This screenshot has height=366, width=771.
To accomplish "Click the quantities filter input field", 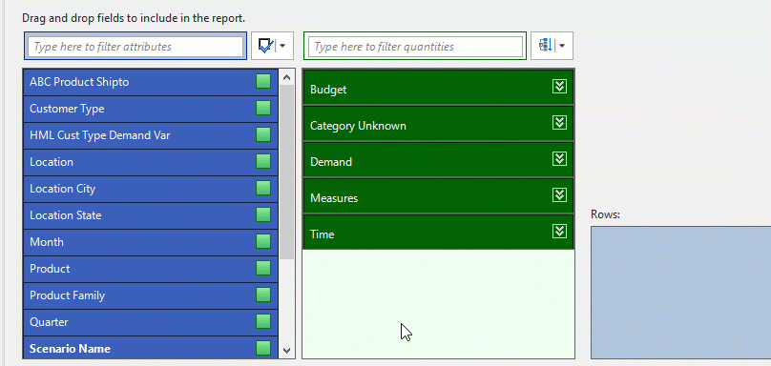I will 415,47.
